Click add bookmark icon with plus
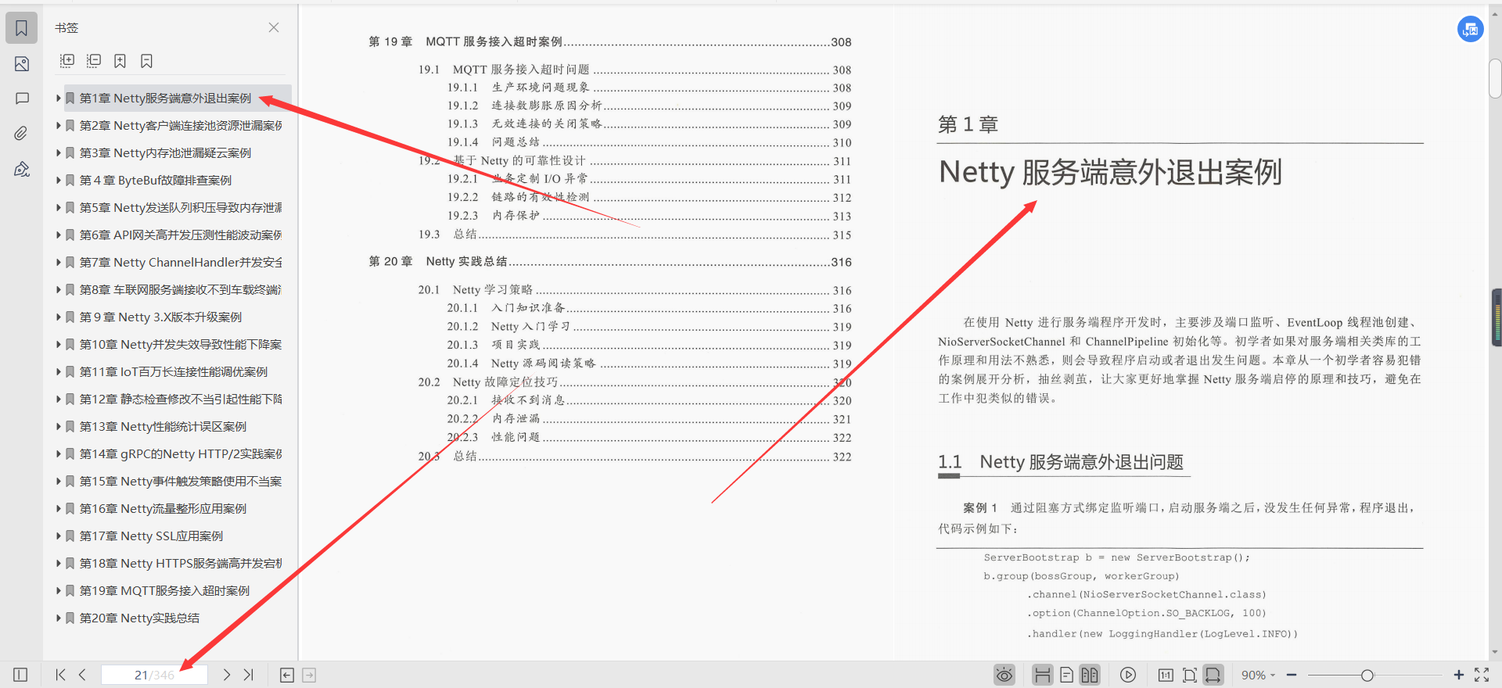 pos(120,61)
